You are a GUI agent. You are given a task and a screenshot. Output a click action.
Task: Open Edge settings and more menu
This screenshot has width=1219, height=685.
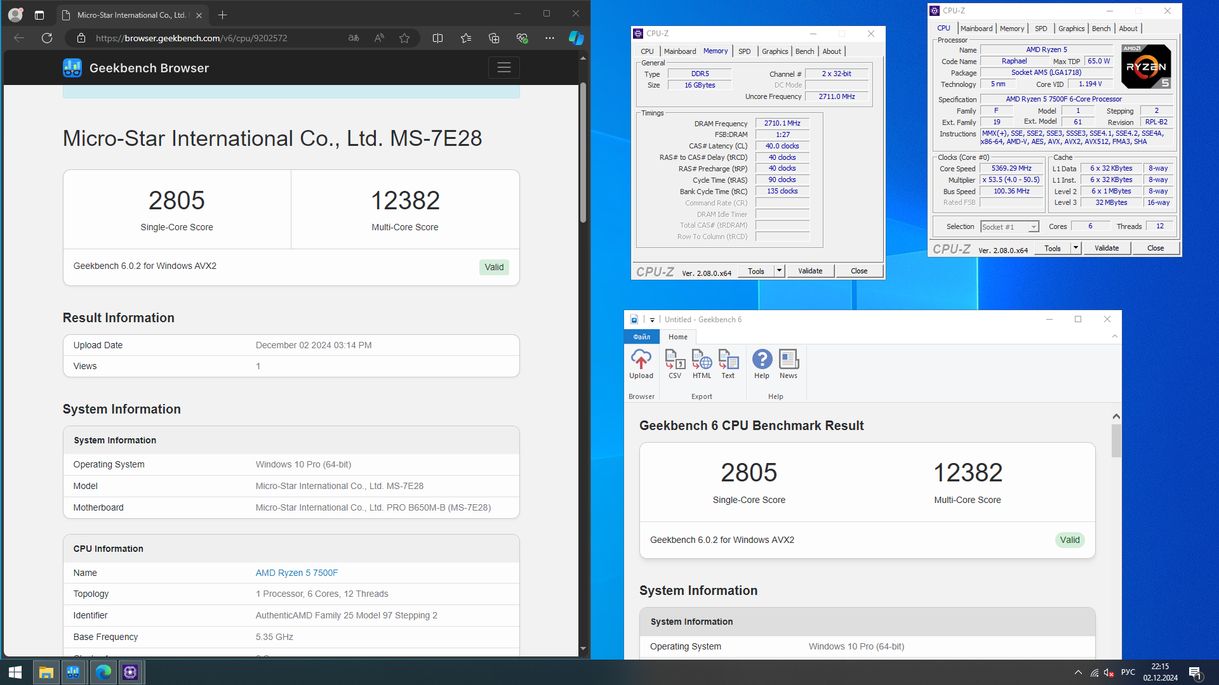(550, 38)
